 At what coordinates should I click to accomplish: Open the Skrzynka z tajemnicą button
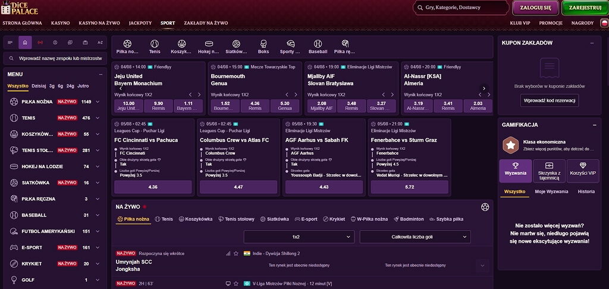pos(549,171)
